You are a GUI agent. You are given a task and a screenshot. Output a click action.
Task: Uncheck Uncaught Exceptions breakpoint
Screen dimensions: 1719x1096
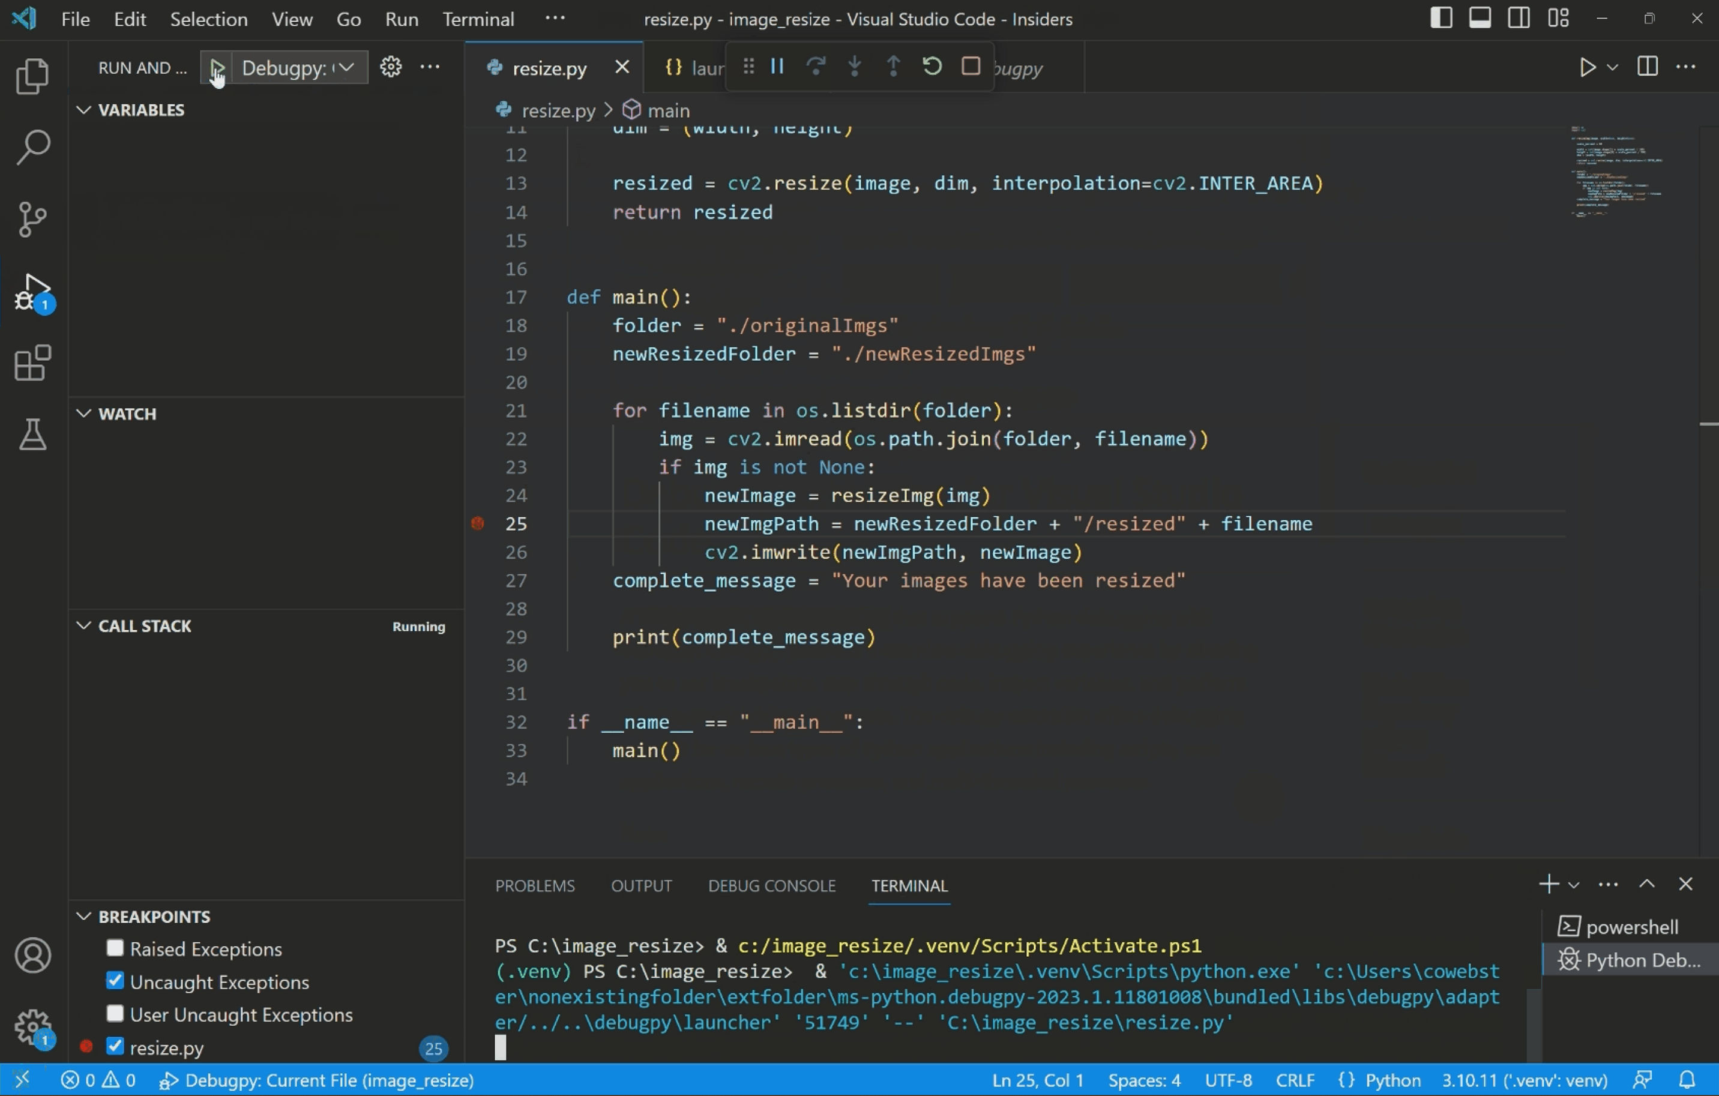(115, 980)
